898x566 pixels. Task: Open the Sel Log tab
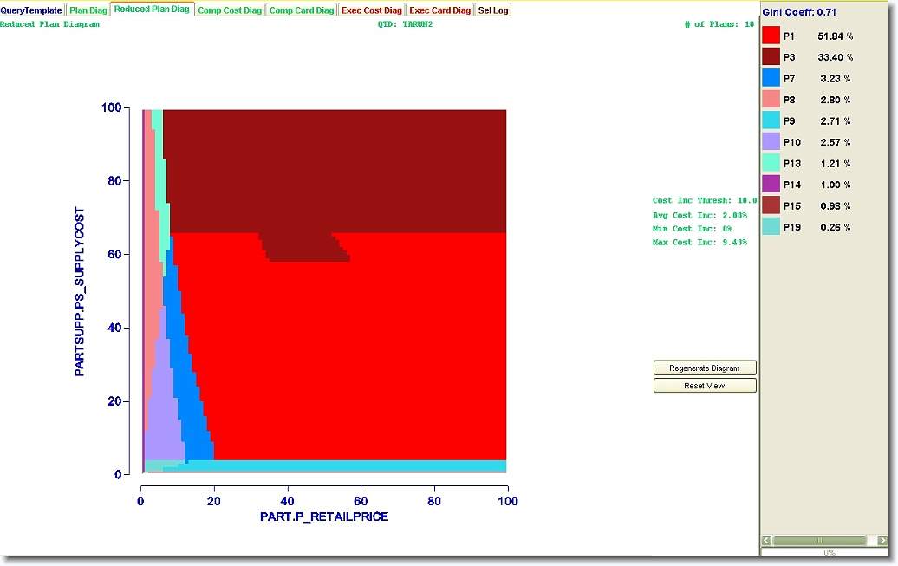493,10
